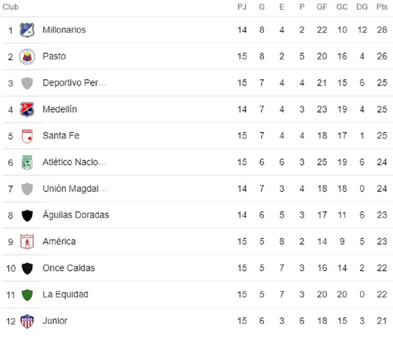Click the PJ column header
The image size is (393, 340).
pyautogui.click(x=242, y=7)
